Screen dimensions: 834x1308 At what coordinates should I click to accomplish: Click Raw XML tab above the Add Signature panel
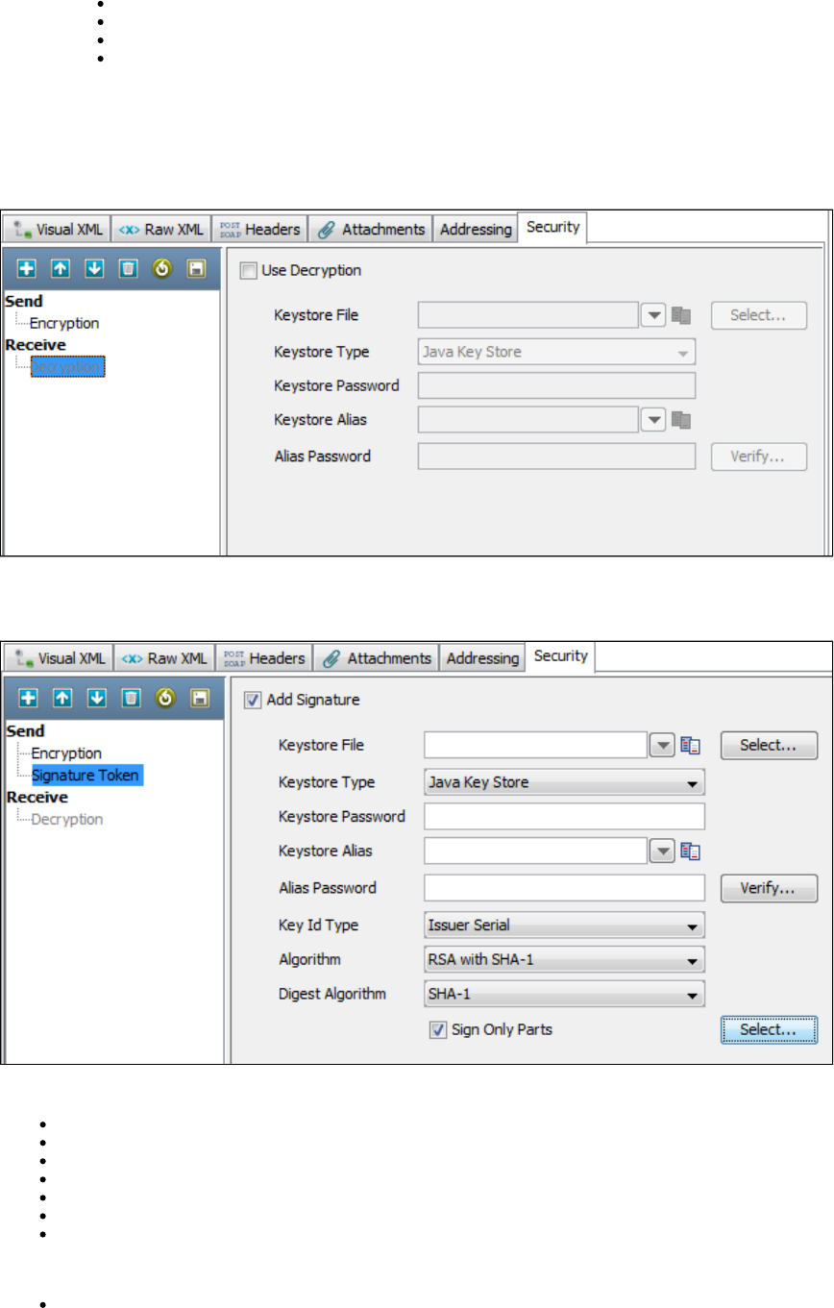click(x=163, y=658)
